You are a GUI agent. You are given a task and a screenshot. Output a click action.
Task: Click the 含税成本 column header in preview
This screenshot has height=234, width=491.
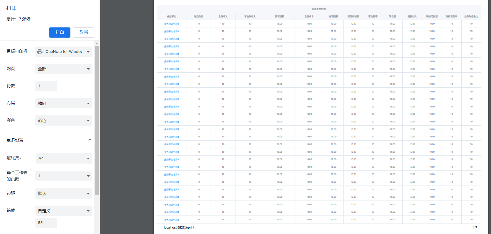click(x=309, y=16)
